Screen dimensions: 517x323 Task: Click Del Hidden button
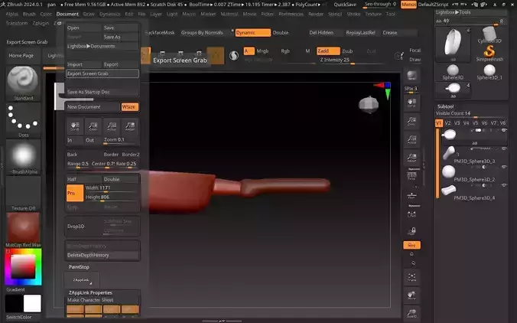point(321,33)
